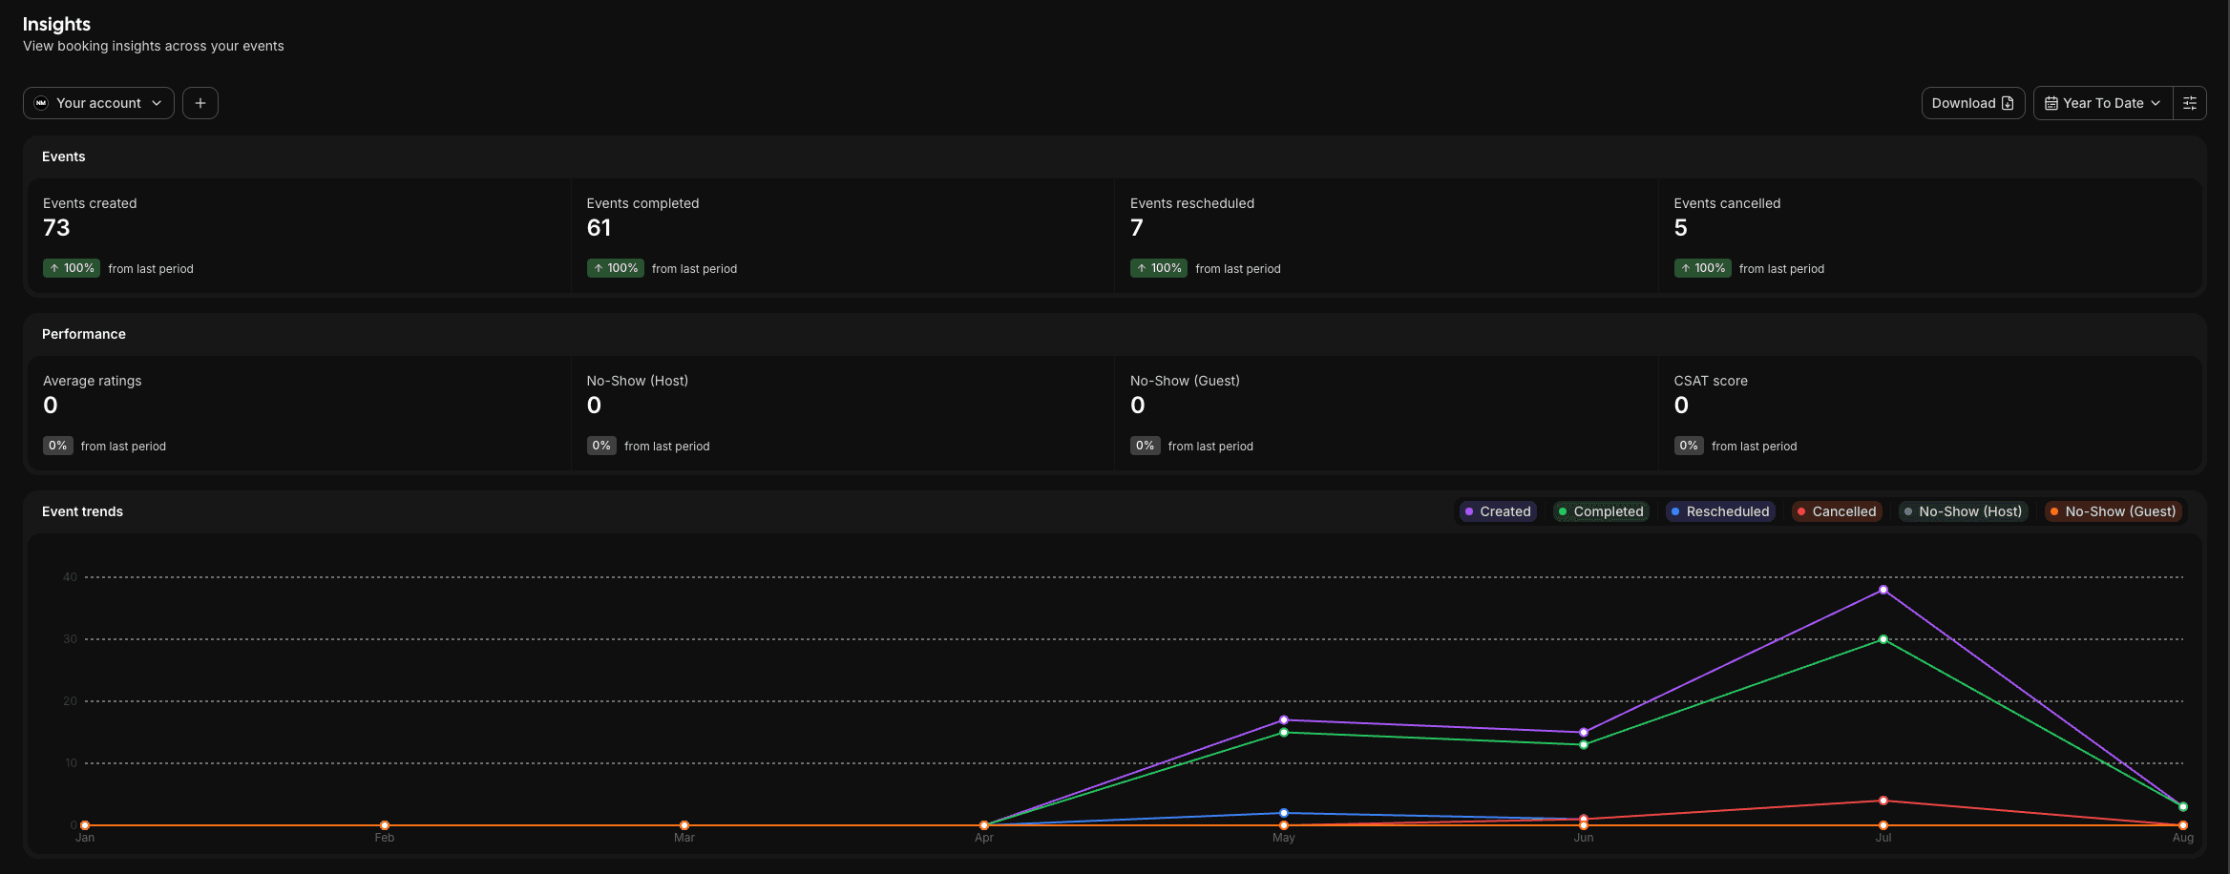Click the Download button
This screenshot has width=2230, height=874.
point(1972,103)
